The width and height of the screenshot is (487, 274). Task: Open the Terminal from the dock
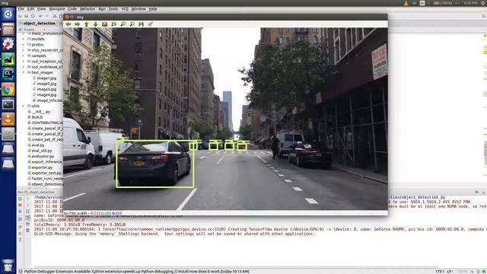[x=8, y=104]
